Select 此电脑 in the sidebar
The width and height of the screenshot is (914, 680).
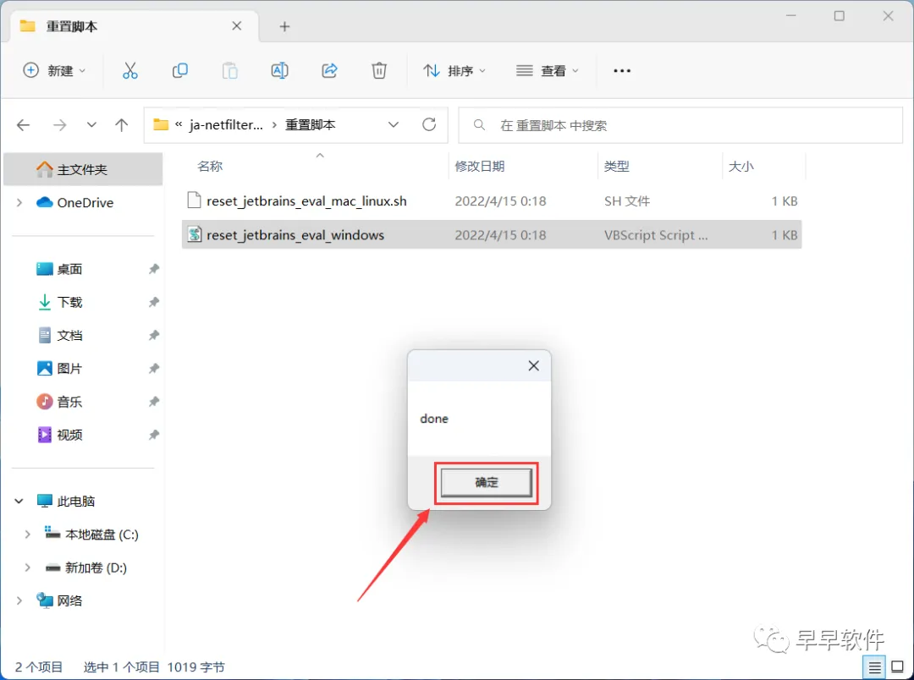(x=76, y=501)
